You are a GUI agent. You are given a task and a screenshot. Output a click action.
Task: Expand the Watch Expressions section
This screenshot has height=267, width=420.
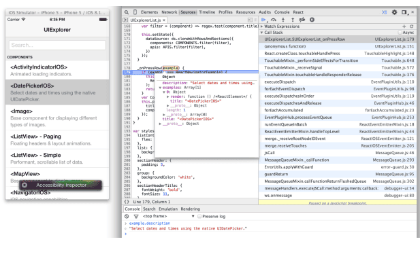(280, 26)
